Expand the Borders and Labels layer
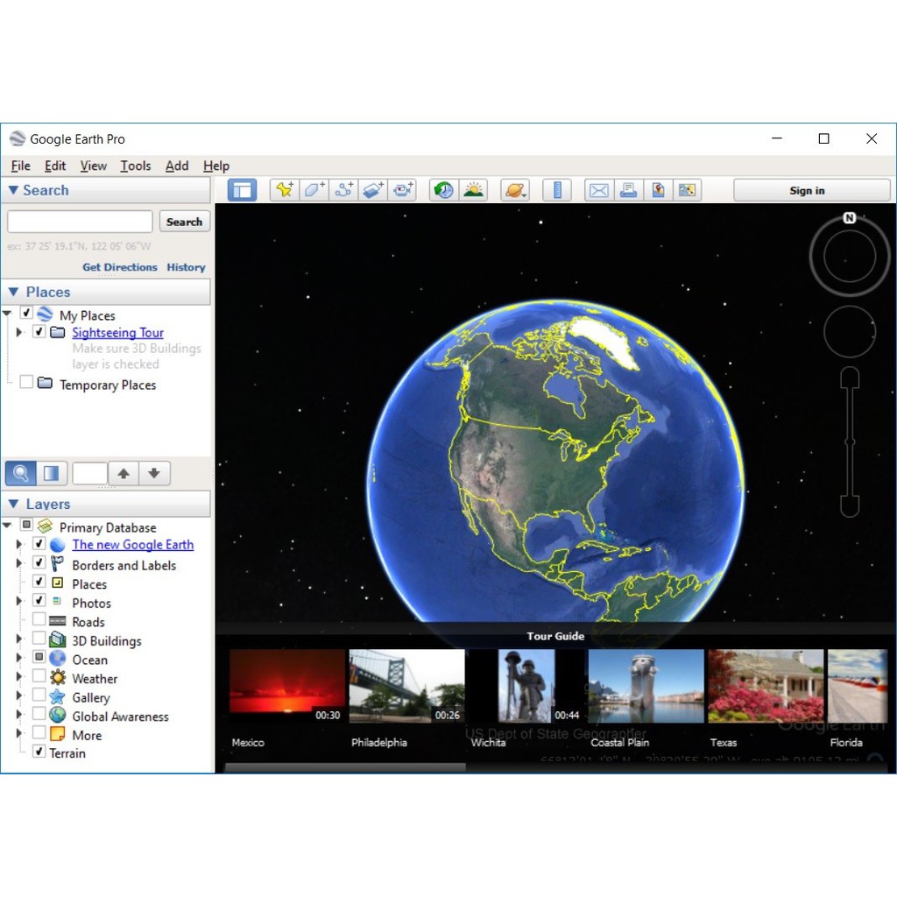Viewport: 897px width, 897px height. (18, 565)
